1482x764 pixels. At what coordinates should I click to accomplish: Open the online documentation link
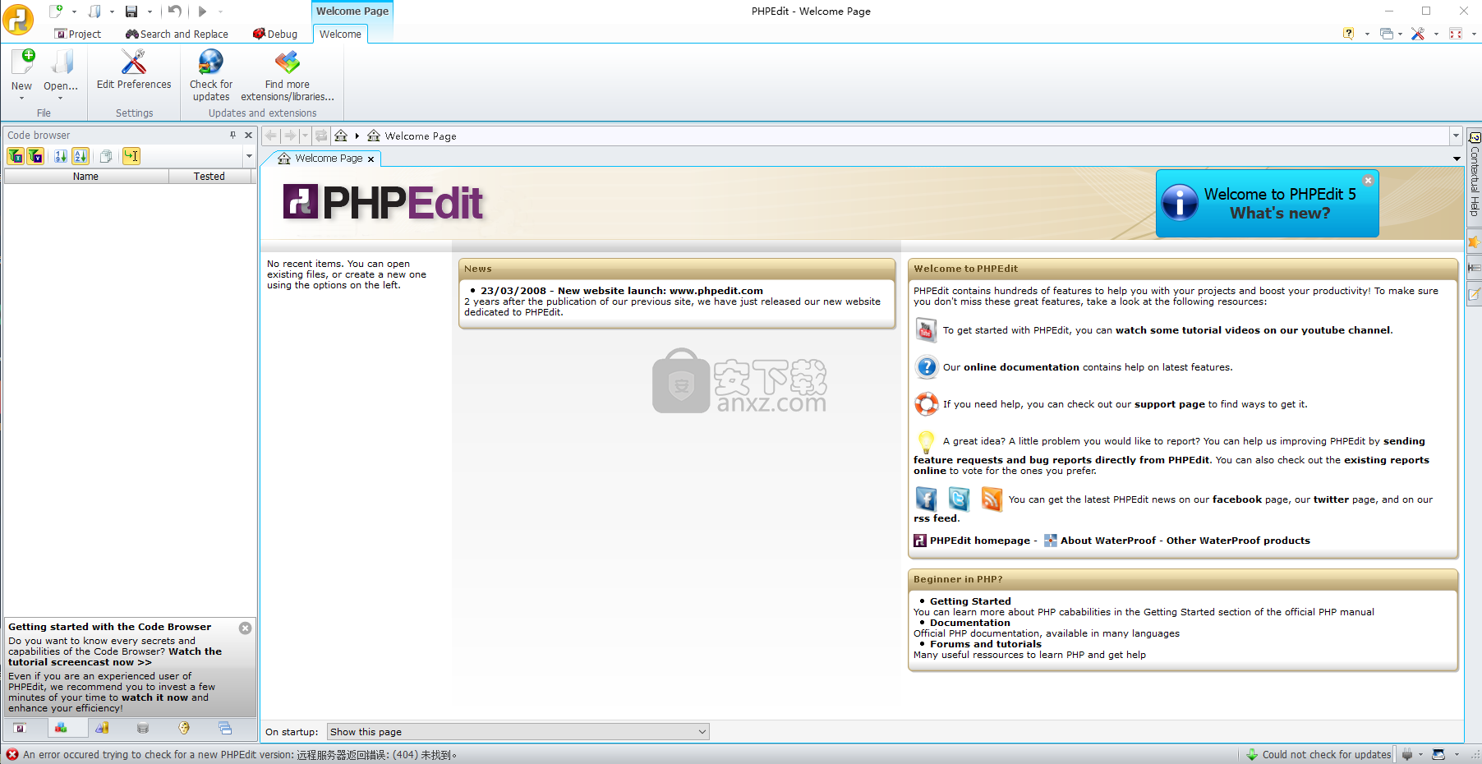coord(1021,367)
